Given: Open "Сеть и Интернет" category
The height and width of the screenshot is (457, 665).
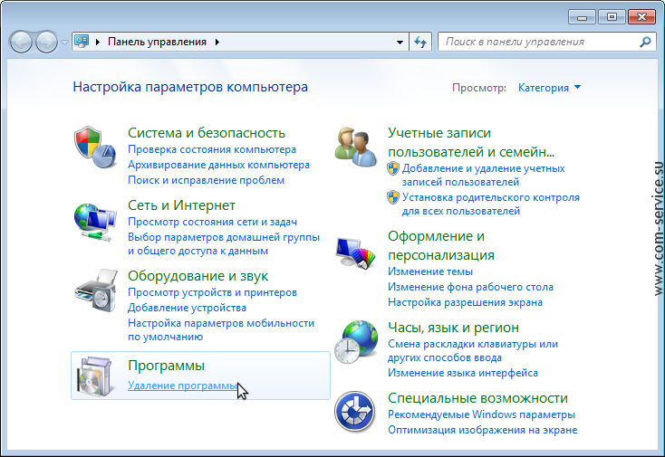Looking at the screenshot, I should coord(181,205).
